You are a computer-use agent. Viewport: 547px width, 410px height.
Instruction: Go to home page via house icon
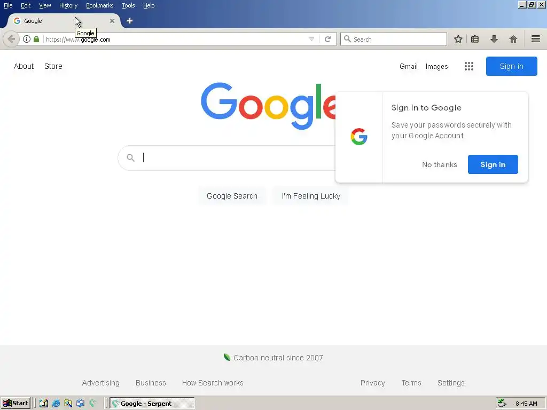[x=513, y=39]
